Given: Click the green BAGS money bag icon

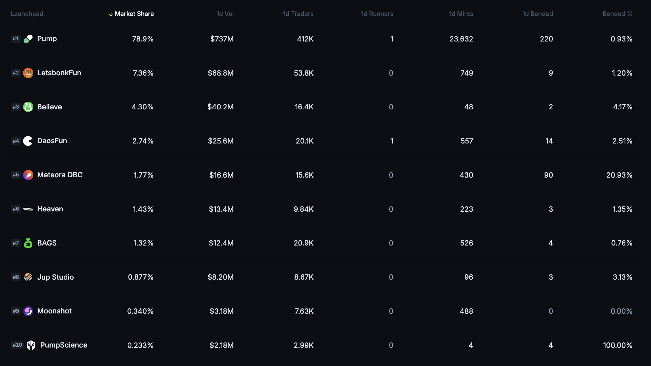Looking at the screenshot, I should 28,243.
